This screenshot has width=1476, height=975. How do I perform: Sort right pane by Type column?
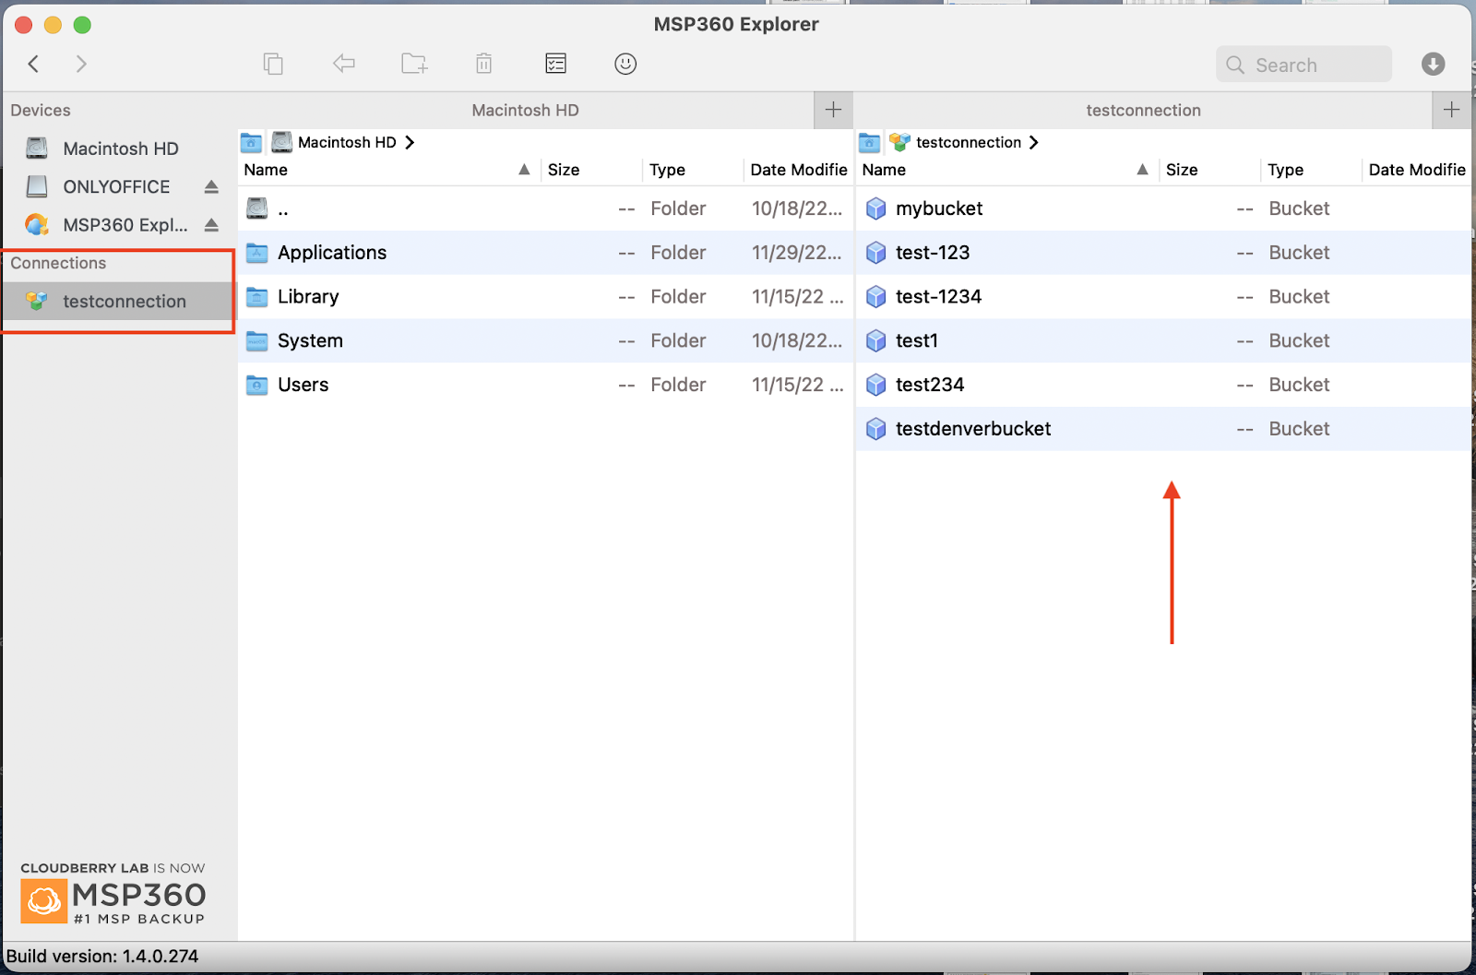click(x=1311, y=170)
